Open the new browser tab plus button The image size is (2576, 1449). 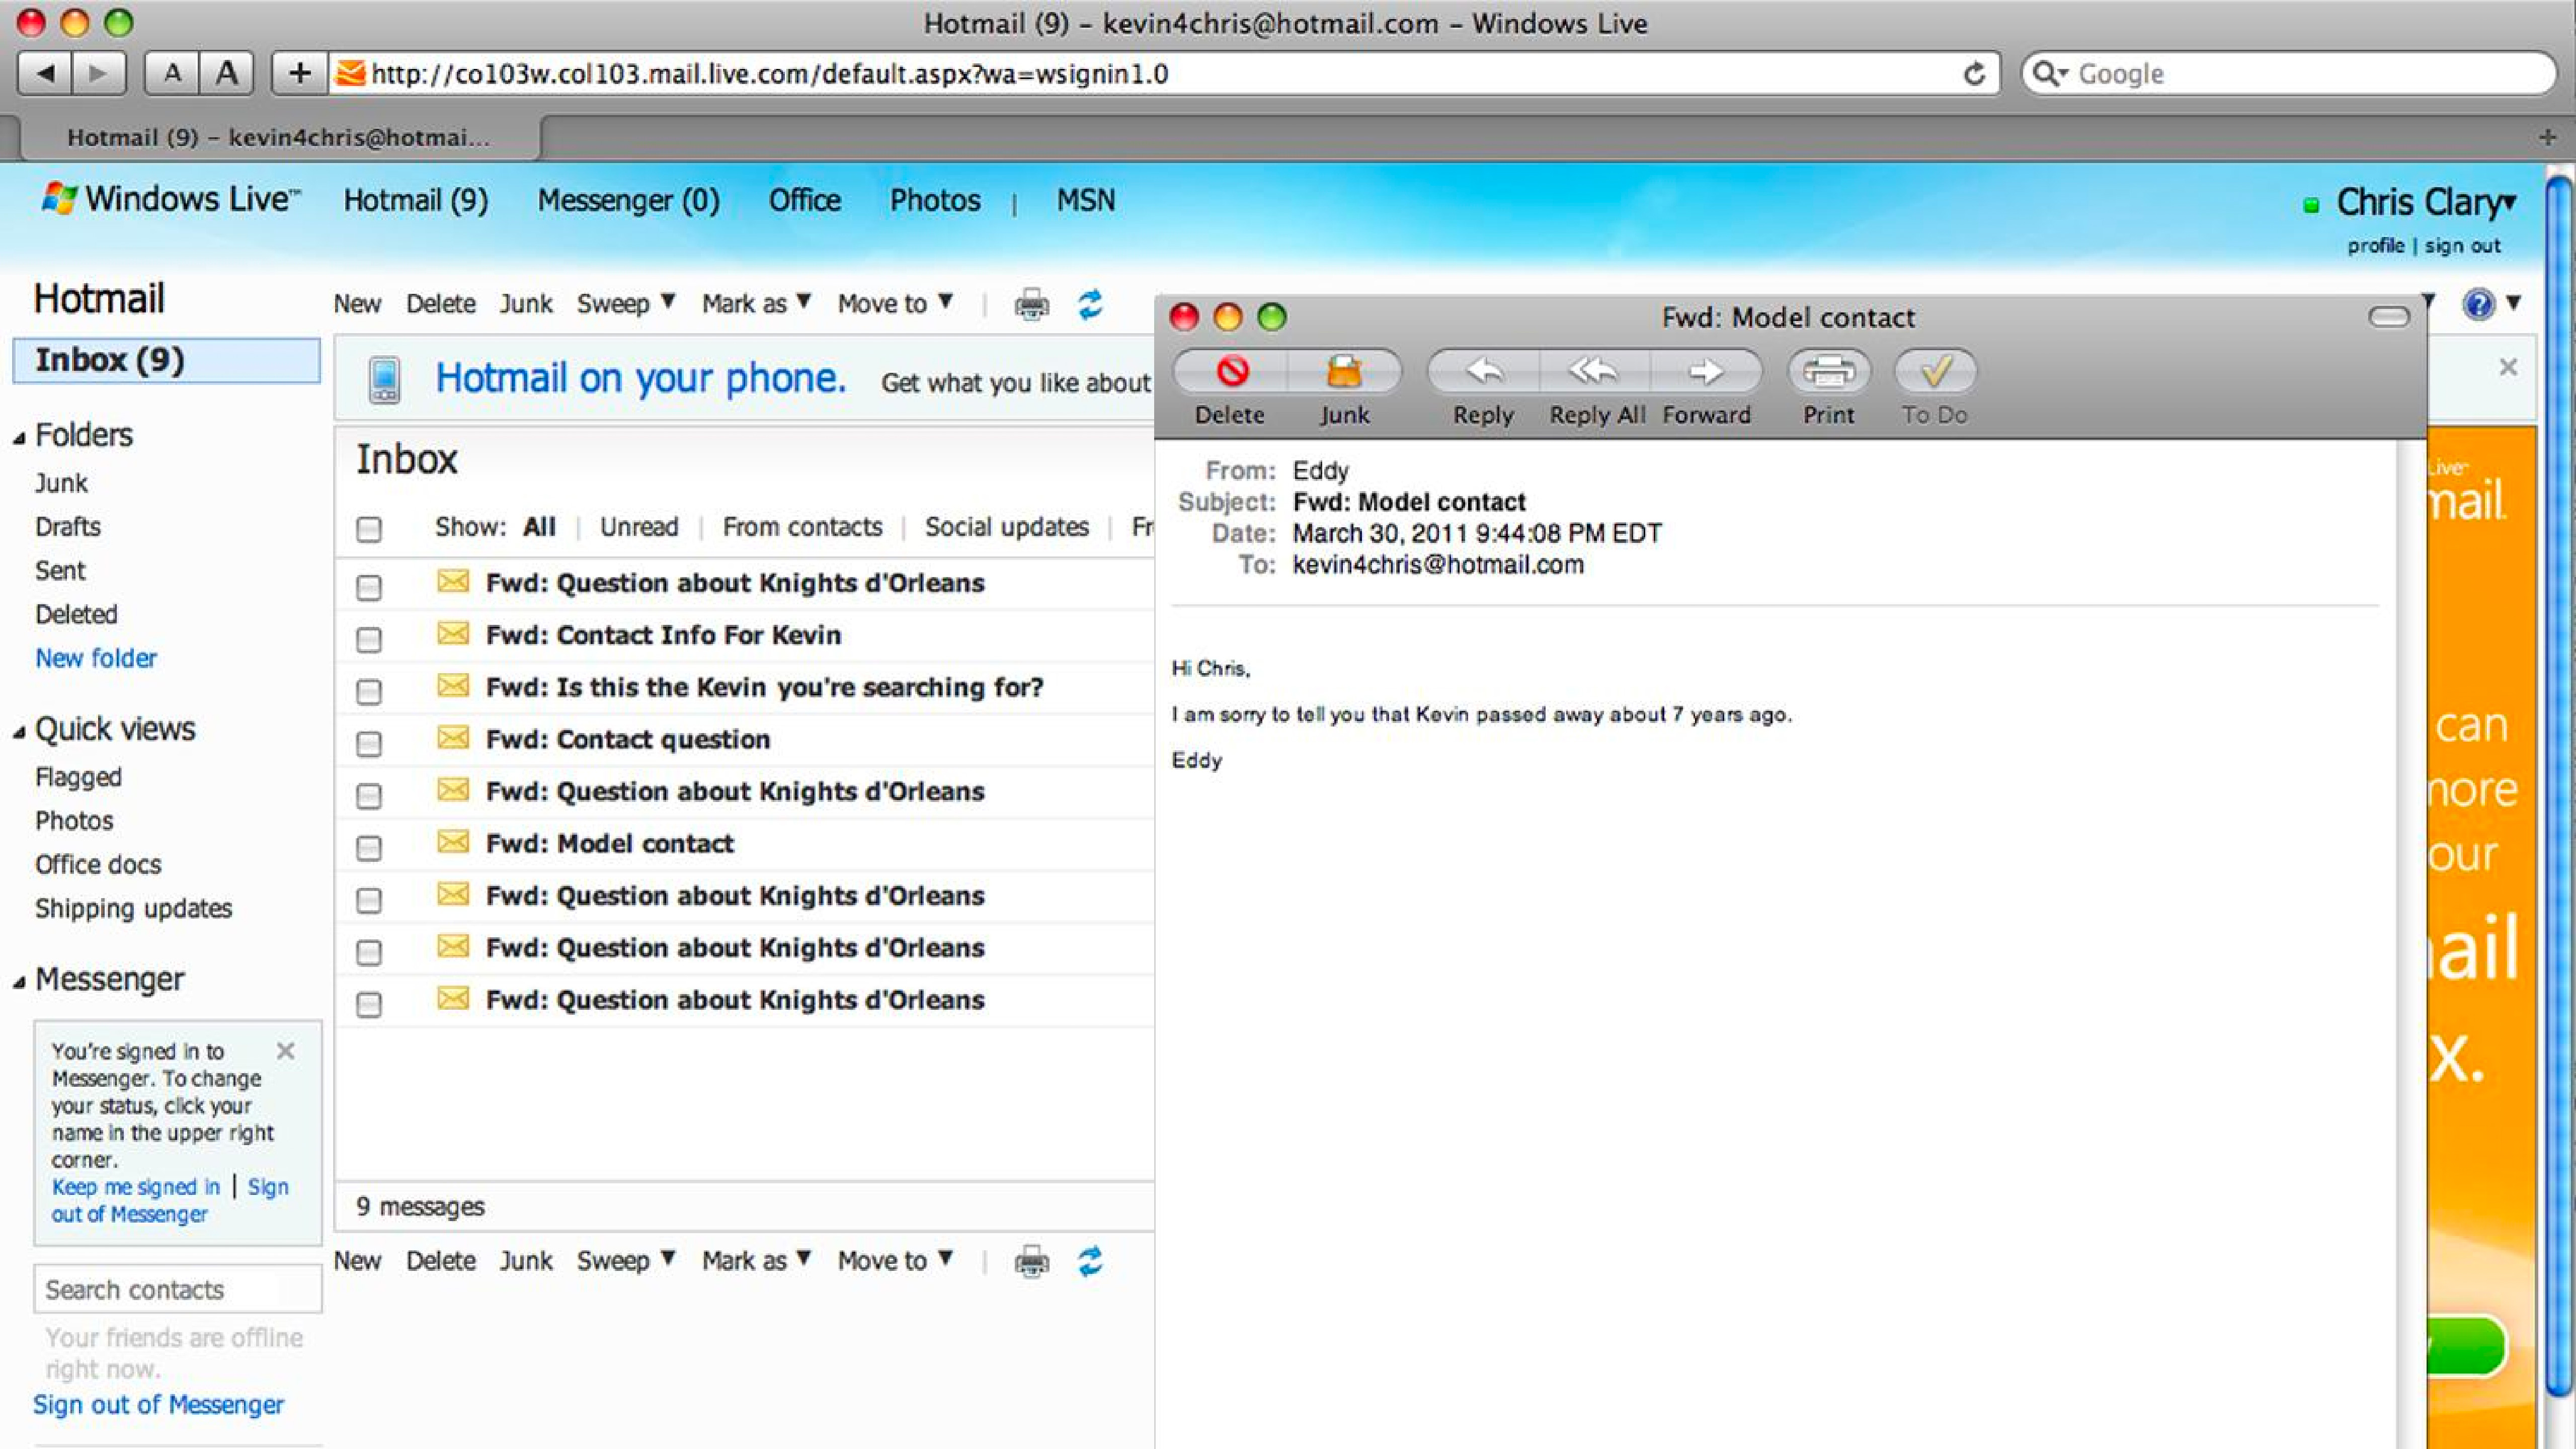[x=2547, y=138]
